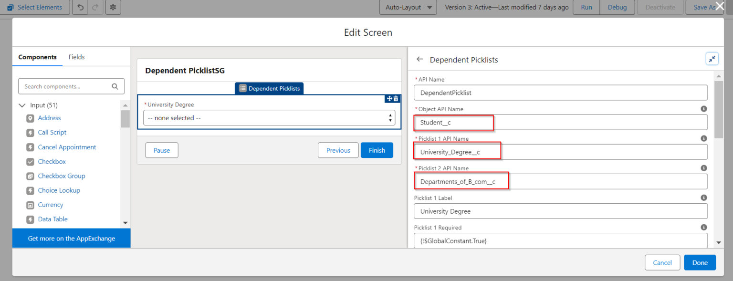The height and width of the screenshot is (281, 733).
Task: Switch to the Fields tab
Action: click(x=76, y=56)
